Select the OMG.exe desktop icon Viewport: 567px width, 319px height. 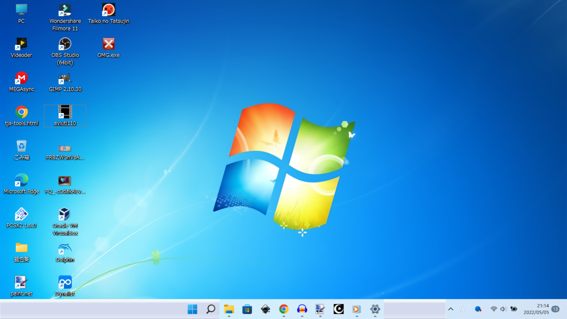(109, 48)
